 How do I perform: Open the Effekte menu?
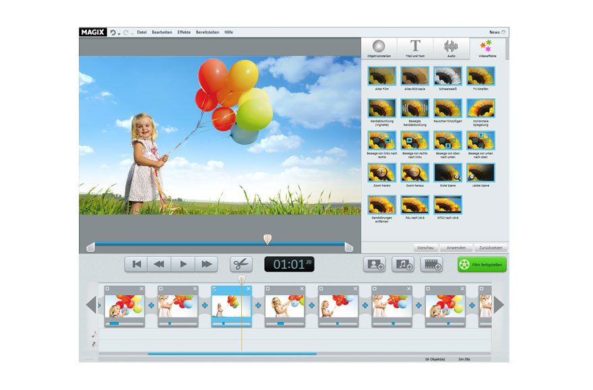[x=184, y=32]
